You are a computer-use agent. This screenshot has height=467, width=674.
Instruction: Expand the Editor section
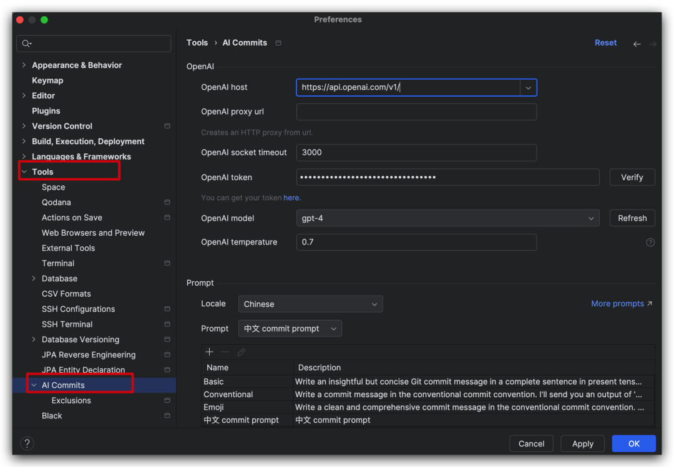(24, 95)
